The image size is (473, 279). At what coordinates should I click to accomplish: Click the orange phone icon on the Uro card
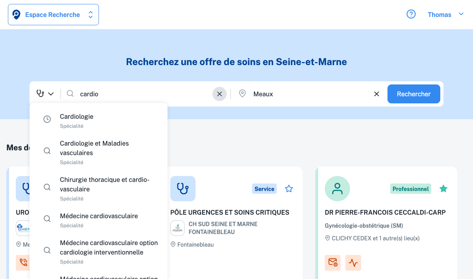coord(23,262)
